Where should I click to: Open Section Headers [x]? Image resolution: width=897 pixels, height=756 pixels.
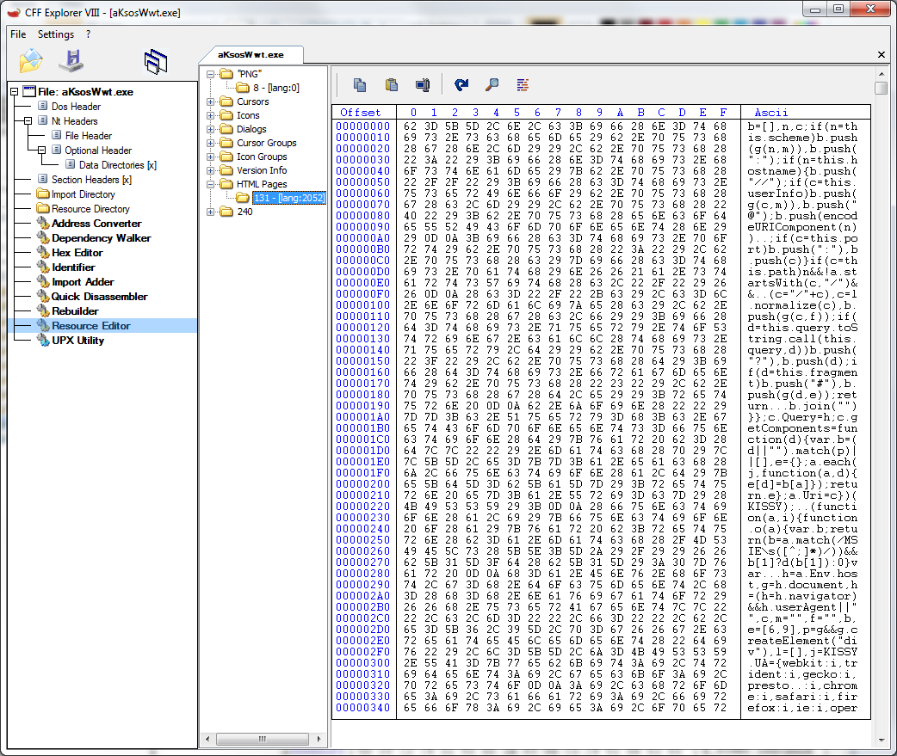click(91, 180)
